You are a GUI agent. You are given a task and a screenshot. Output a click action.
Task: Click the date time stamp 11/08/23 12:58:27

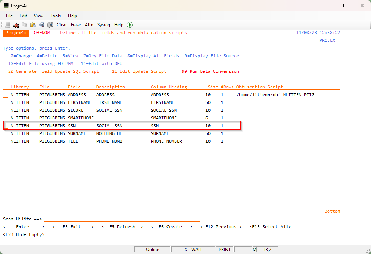coord(318,33)
